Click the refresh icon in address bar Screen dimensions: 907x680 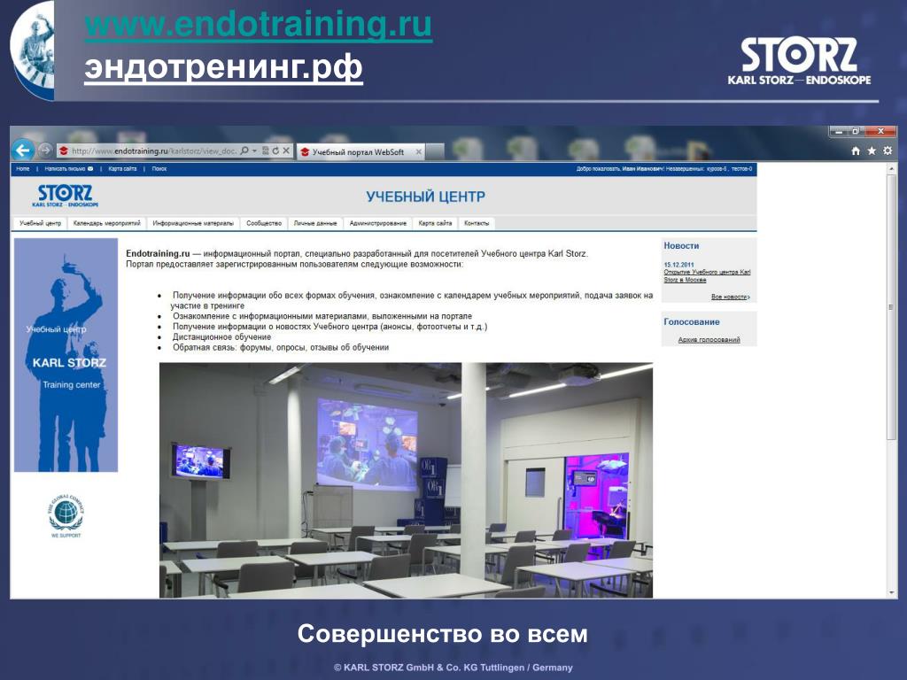[x=276, y=151]
